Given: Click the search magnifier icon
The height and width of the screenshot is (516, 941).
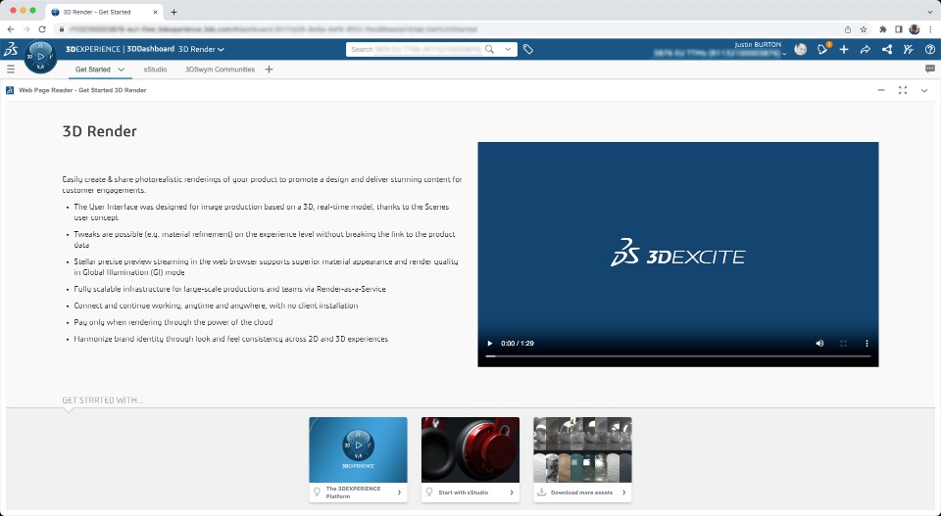Looking at the screenshot, I should tap(490, 50).
